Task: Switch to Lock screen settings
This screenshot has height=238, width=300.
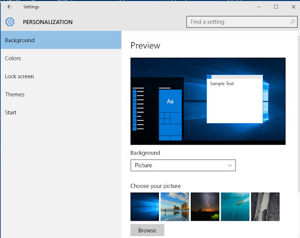Action: [x=61, y=76]
